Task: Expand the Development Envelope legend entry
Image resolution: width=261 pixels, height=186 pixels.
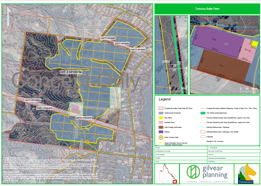Action: tap(160, 113)
